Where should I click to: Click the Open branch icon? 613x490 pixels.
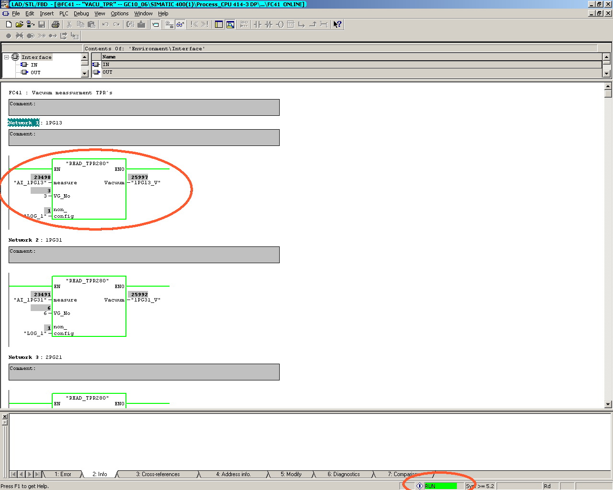click(302, 24)
